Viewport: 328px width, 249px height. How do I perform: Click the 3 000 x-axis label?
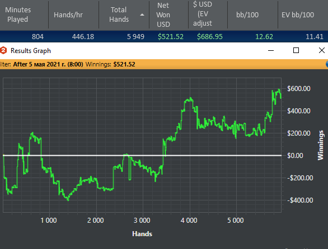(142, 220)
